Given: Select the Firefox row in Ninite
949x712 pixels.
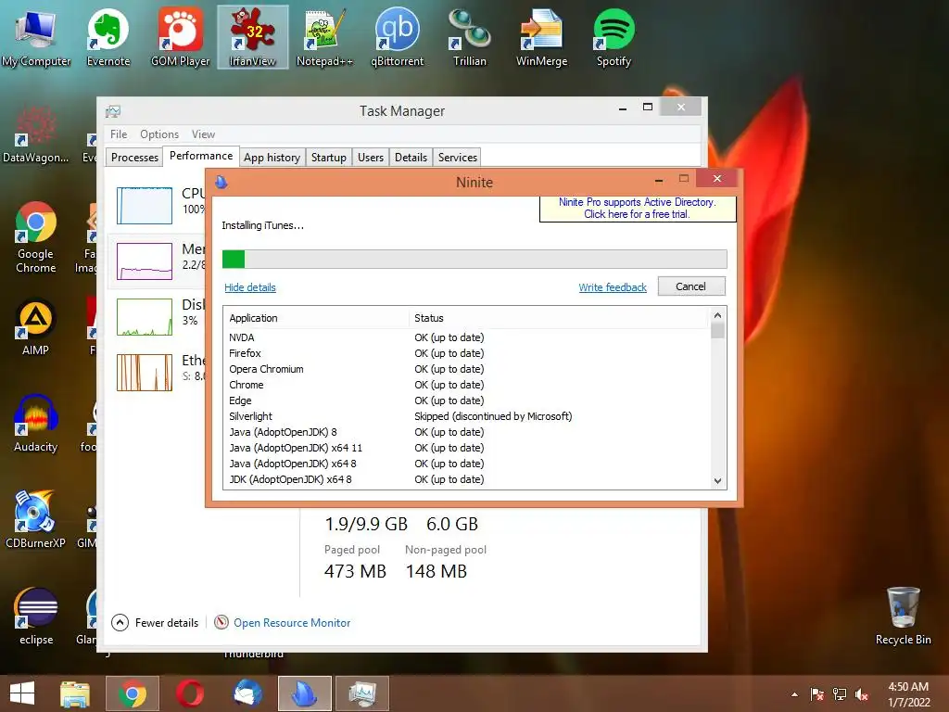Looking at the screenshot, I should tap(467, 353).
